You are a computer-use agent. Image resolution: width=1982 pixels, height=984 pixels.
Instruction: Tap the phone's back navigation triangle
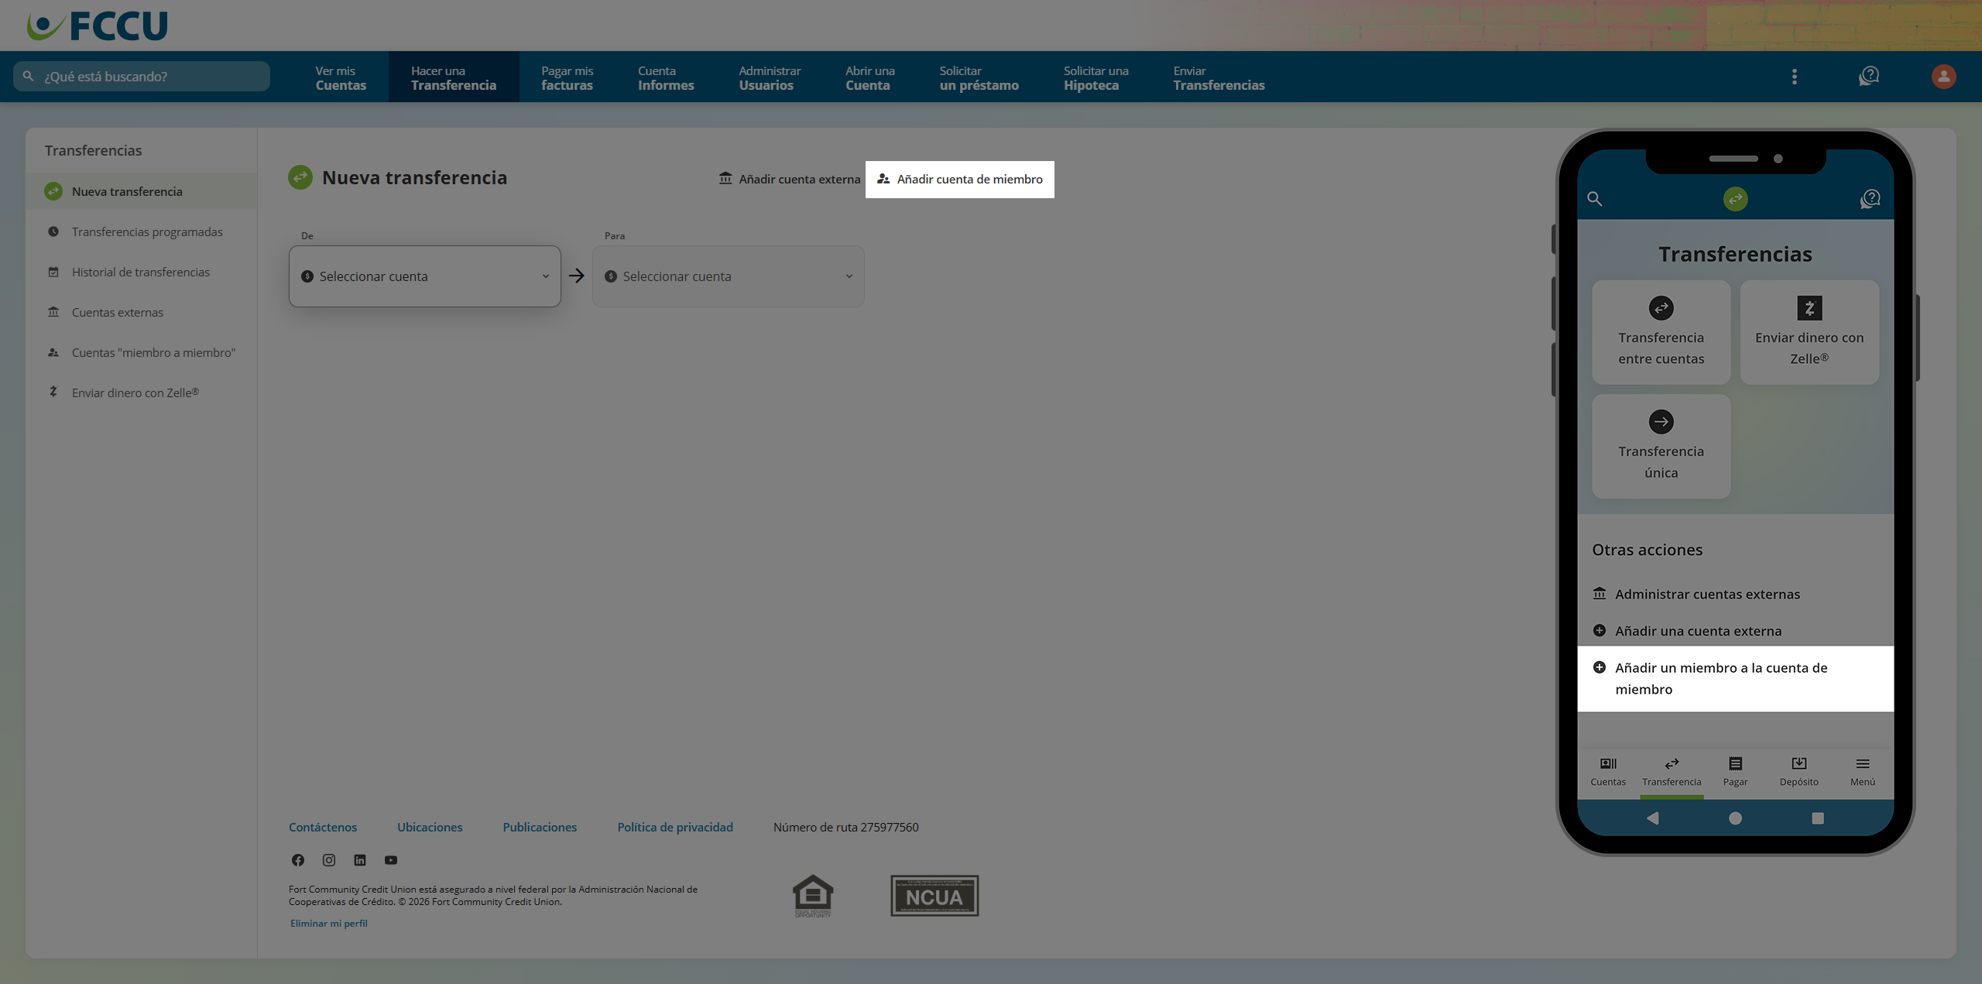pyautogui.click(x=1652, y=818)
